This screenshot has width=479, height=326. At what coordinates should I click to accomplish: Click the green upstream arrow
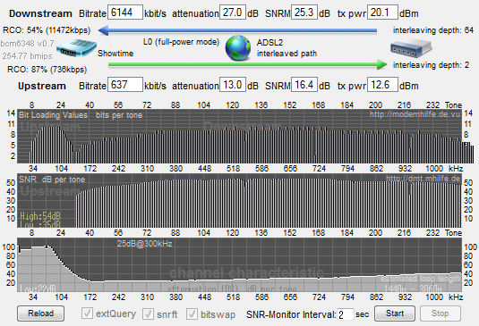[248, 64]
